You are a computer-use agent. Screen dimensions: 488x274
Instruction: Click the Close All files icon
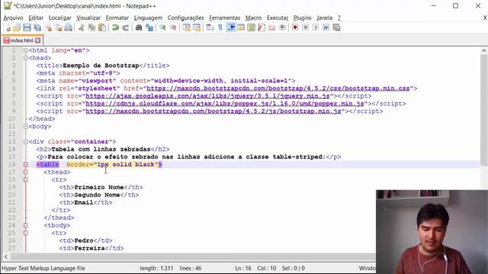58,27
